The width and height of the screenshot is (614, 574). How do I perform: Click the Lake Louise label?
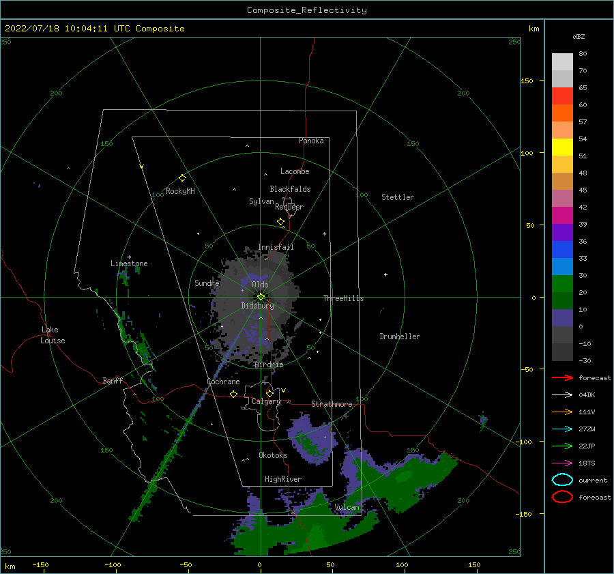point(53,335)
